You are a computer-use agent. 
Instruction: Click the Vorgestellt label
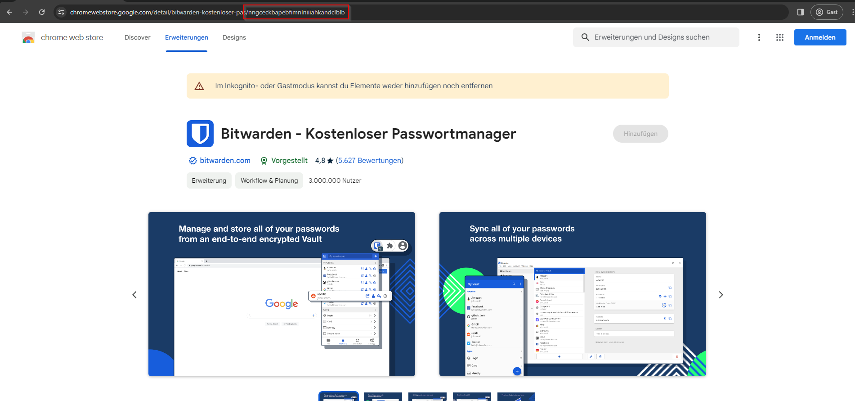pos(289,161)
